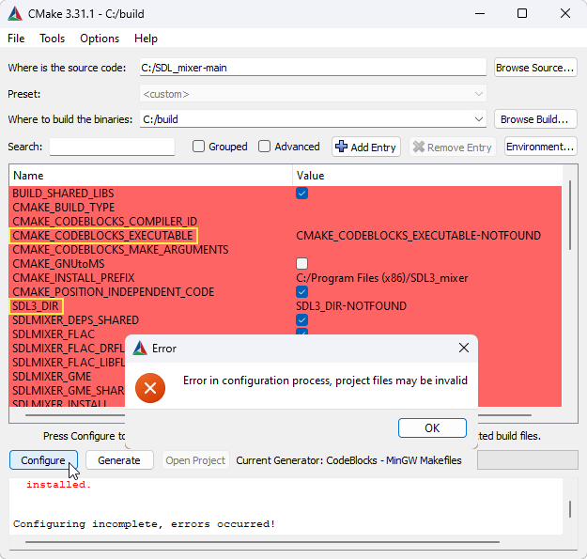Click OK in the Error dialog

coord(432,428)
